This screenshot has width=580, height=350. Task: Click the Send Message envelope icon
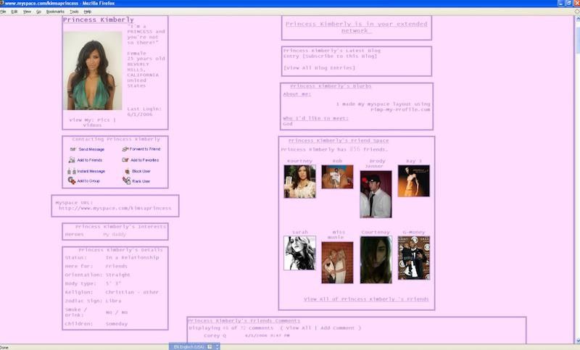point(73,149)
